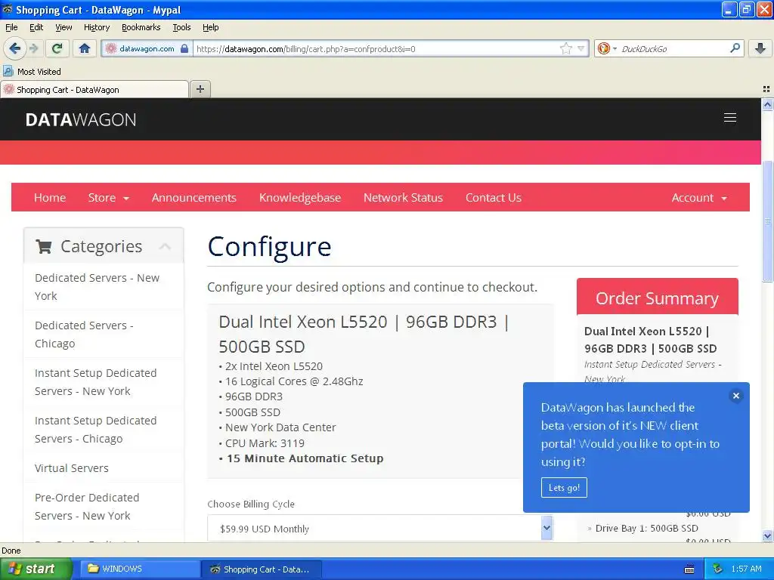Open the Knowledgebase nav link
Viewport: 774px width, 580px height.
point(300,197)
